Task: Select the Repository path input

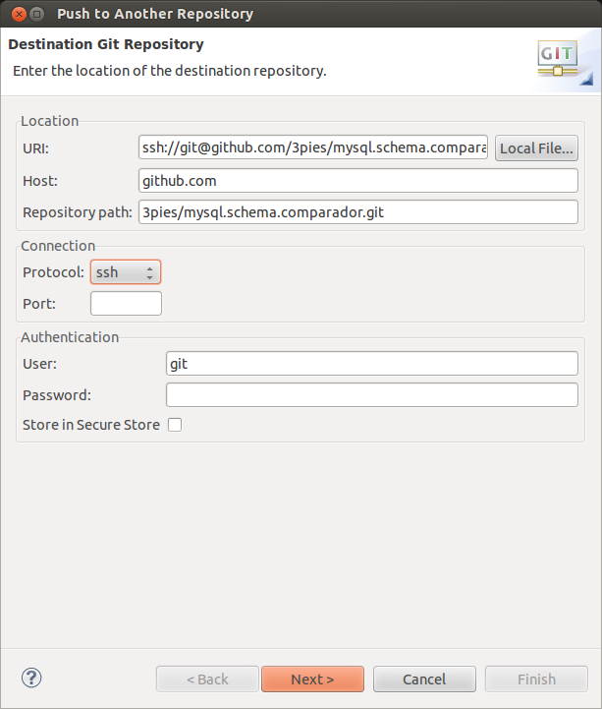Action: tap(358, 212)
